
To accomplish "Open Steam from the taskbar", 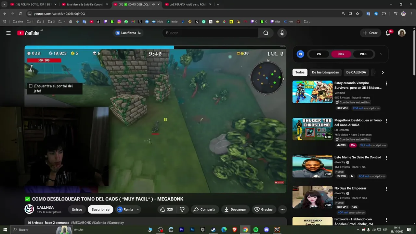I will tap(213, 230).
